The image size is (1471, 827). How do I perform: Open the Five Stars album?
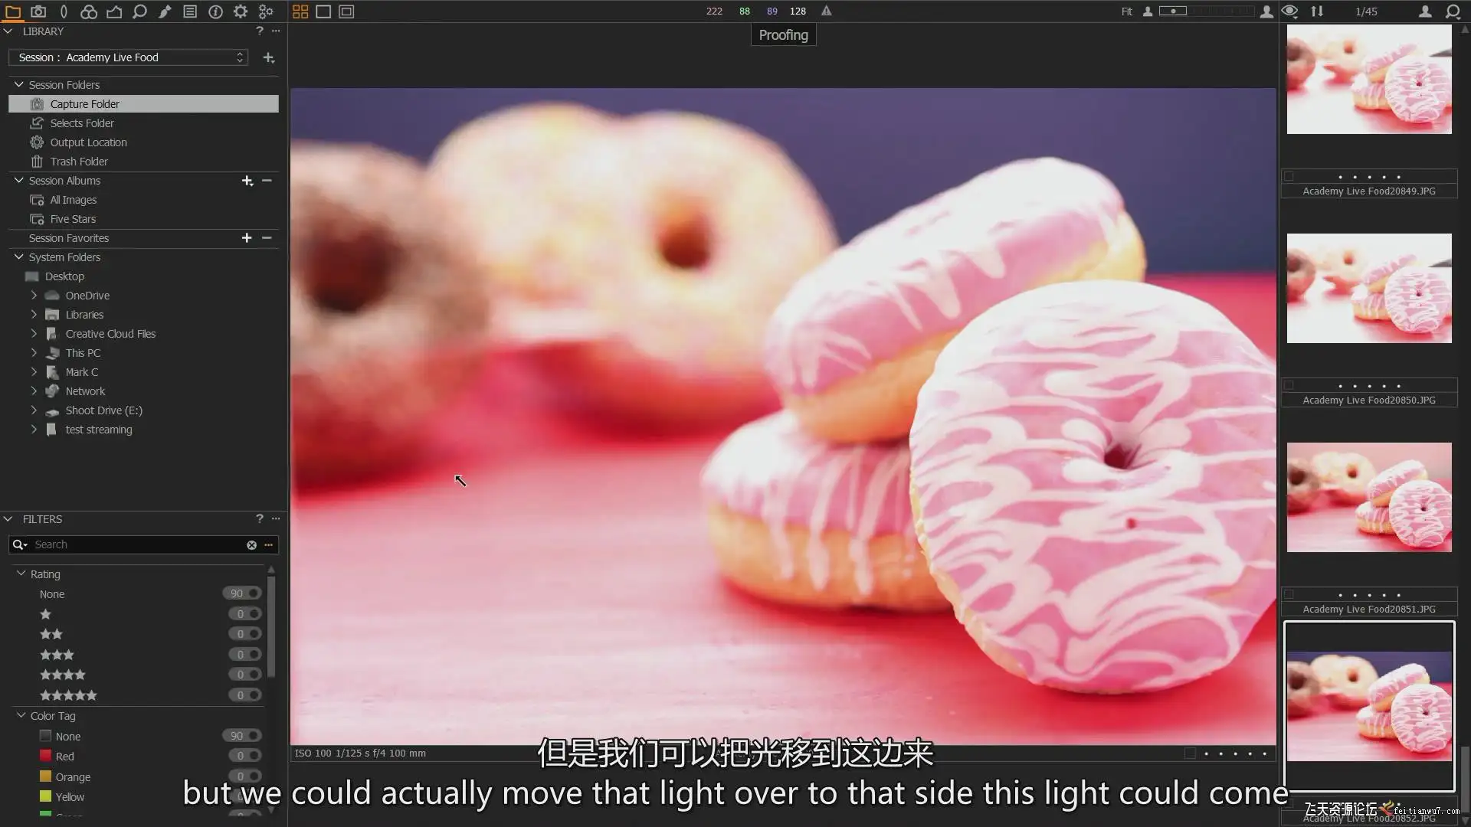73,218
